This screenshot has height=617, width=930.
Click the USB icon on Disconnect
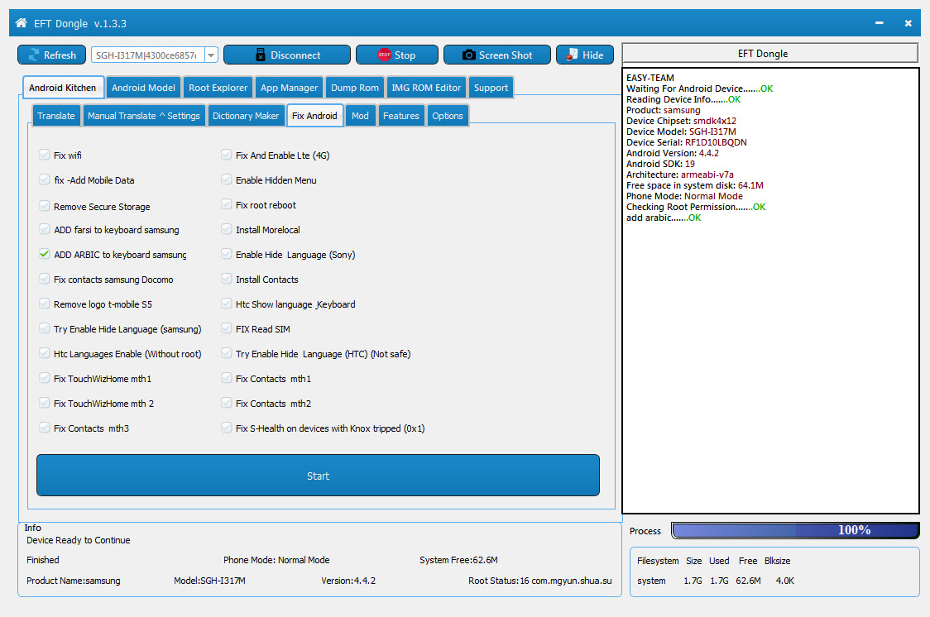point(261,55)
